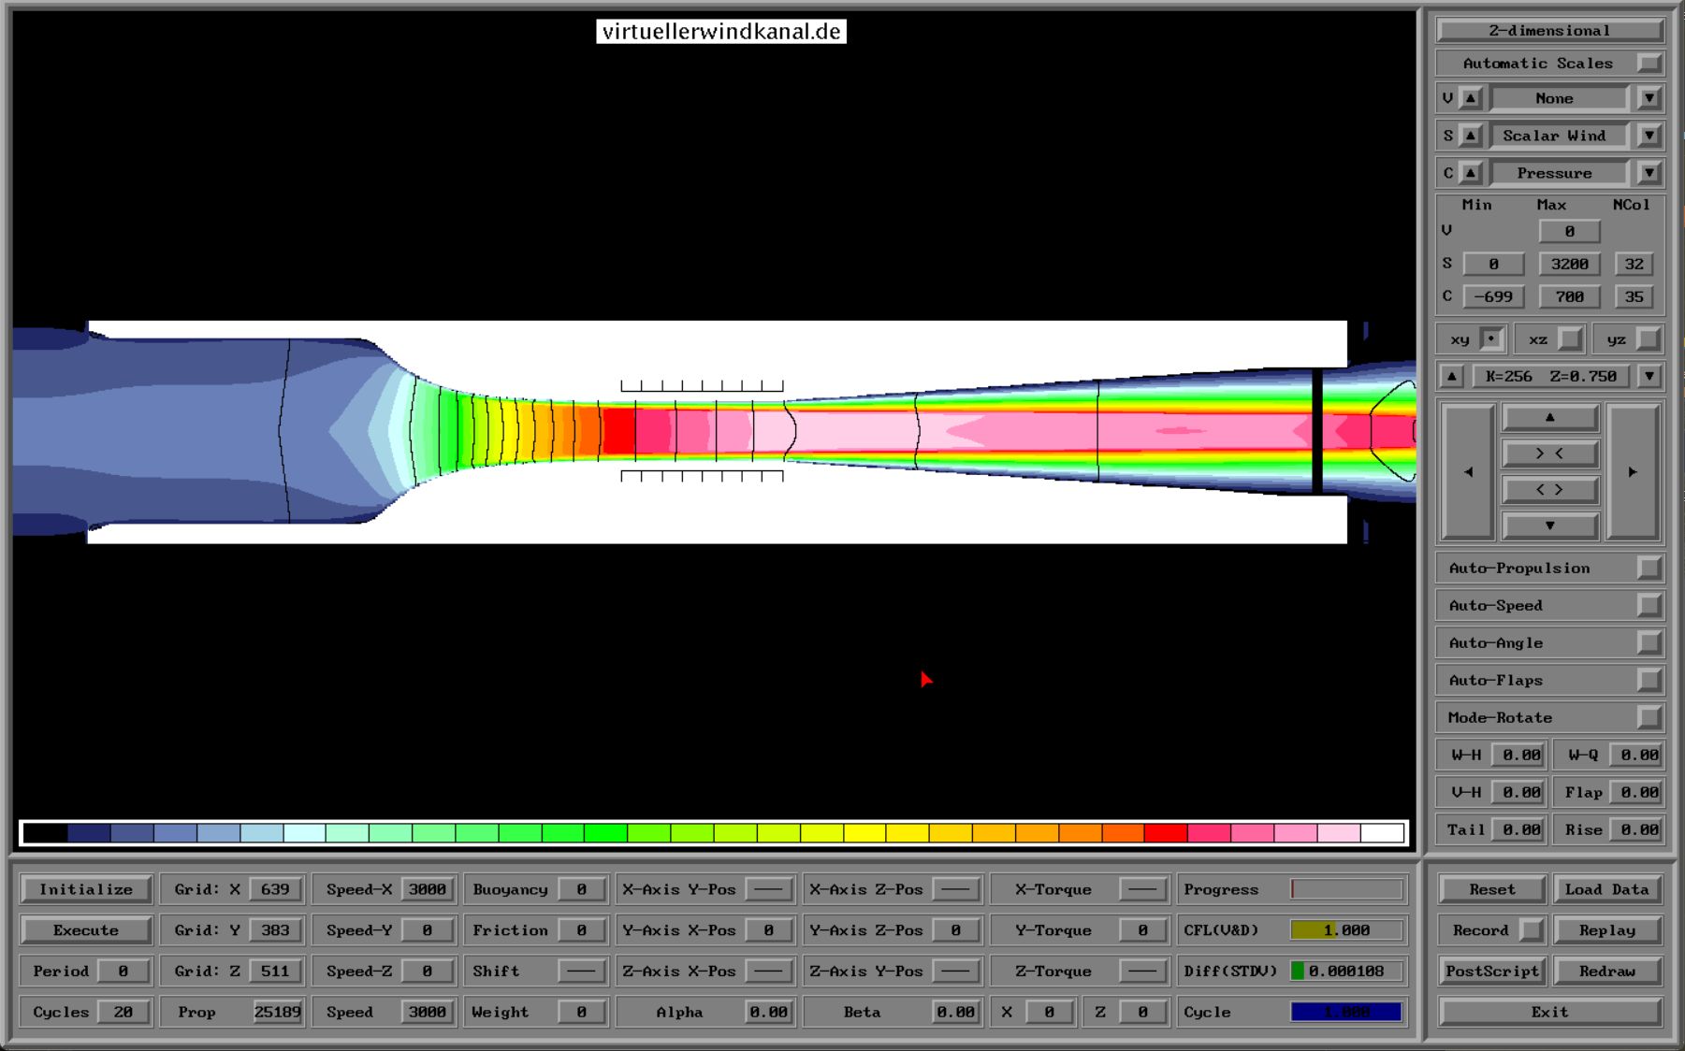
Task: Enable Auto-Propulsion checkbox
Action: tap(1649, 568)
